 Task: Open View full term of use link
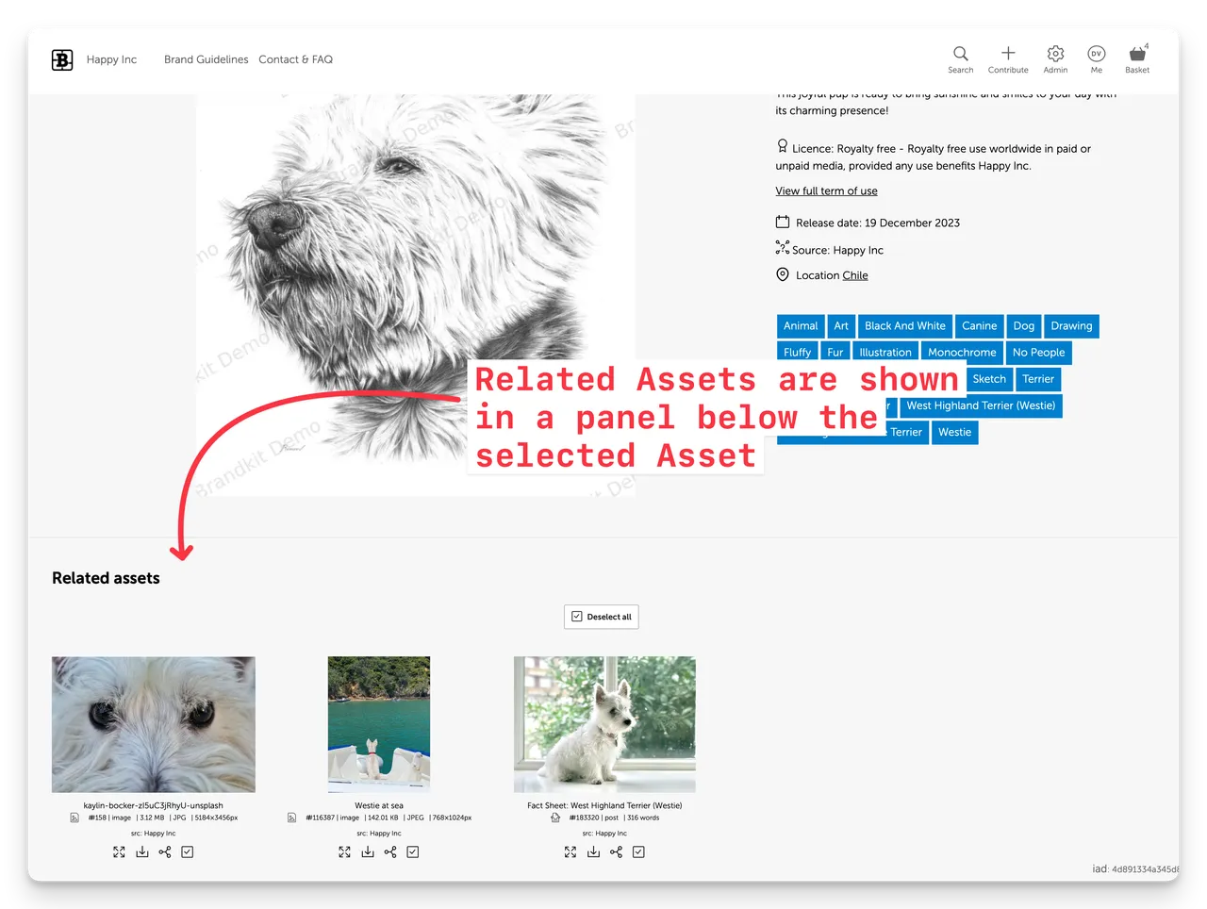coord(826,190)
